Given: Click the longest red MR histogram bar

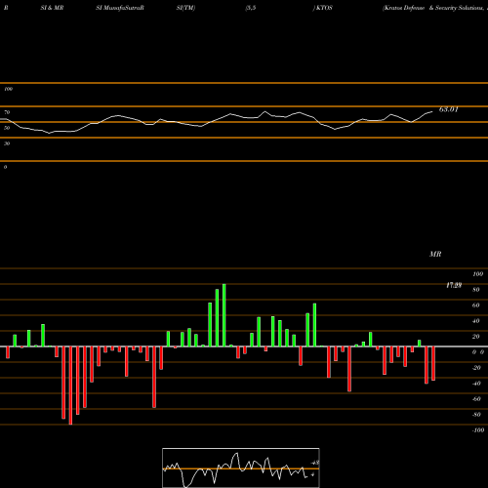Looking at the screenshot, I should point(70,386).
